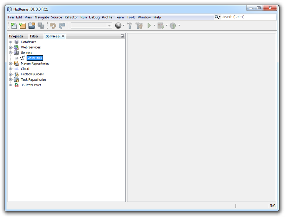The width and height of the screenshot is (287, 218).
Task: Click the Servers node icon
Action: pyautogui.click(x=16, y=53)
